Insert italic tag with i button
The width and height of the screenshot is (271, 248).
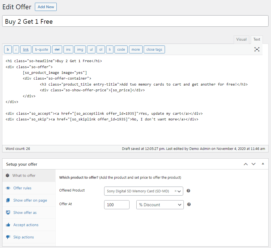click(x=16, y=49)
